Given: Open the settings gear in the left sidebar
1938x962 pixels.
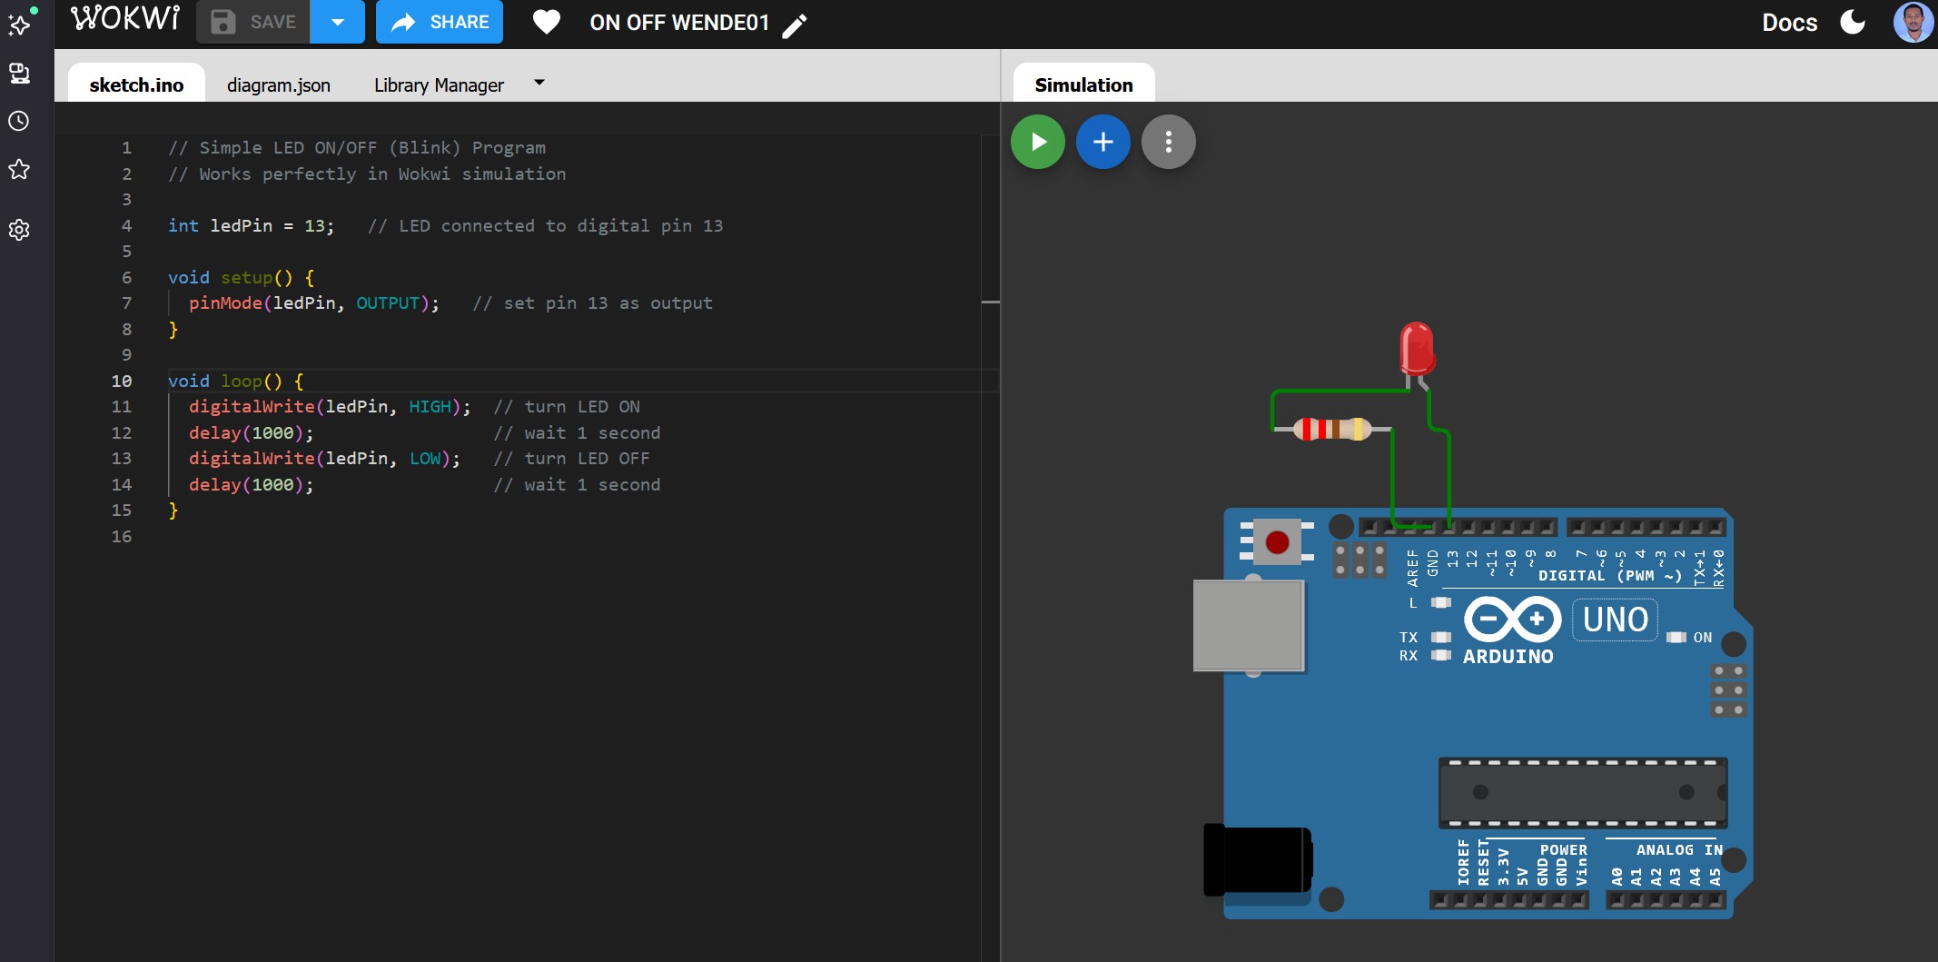Looking at the screenshot, I should 19,230.
